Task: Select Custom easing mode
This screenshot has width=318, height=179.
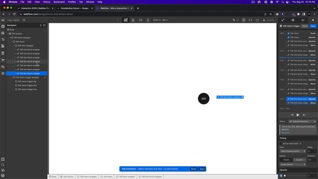Action: point(299,160)
